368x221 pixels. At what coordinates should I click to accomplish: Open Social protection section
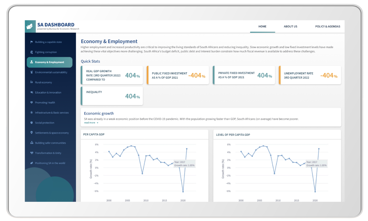click(45, 123)
